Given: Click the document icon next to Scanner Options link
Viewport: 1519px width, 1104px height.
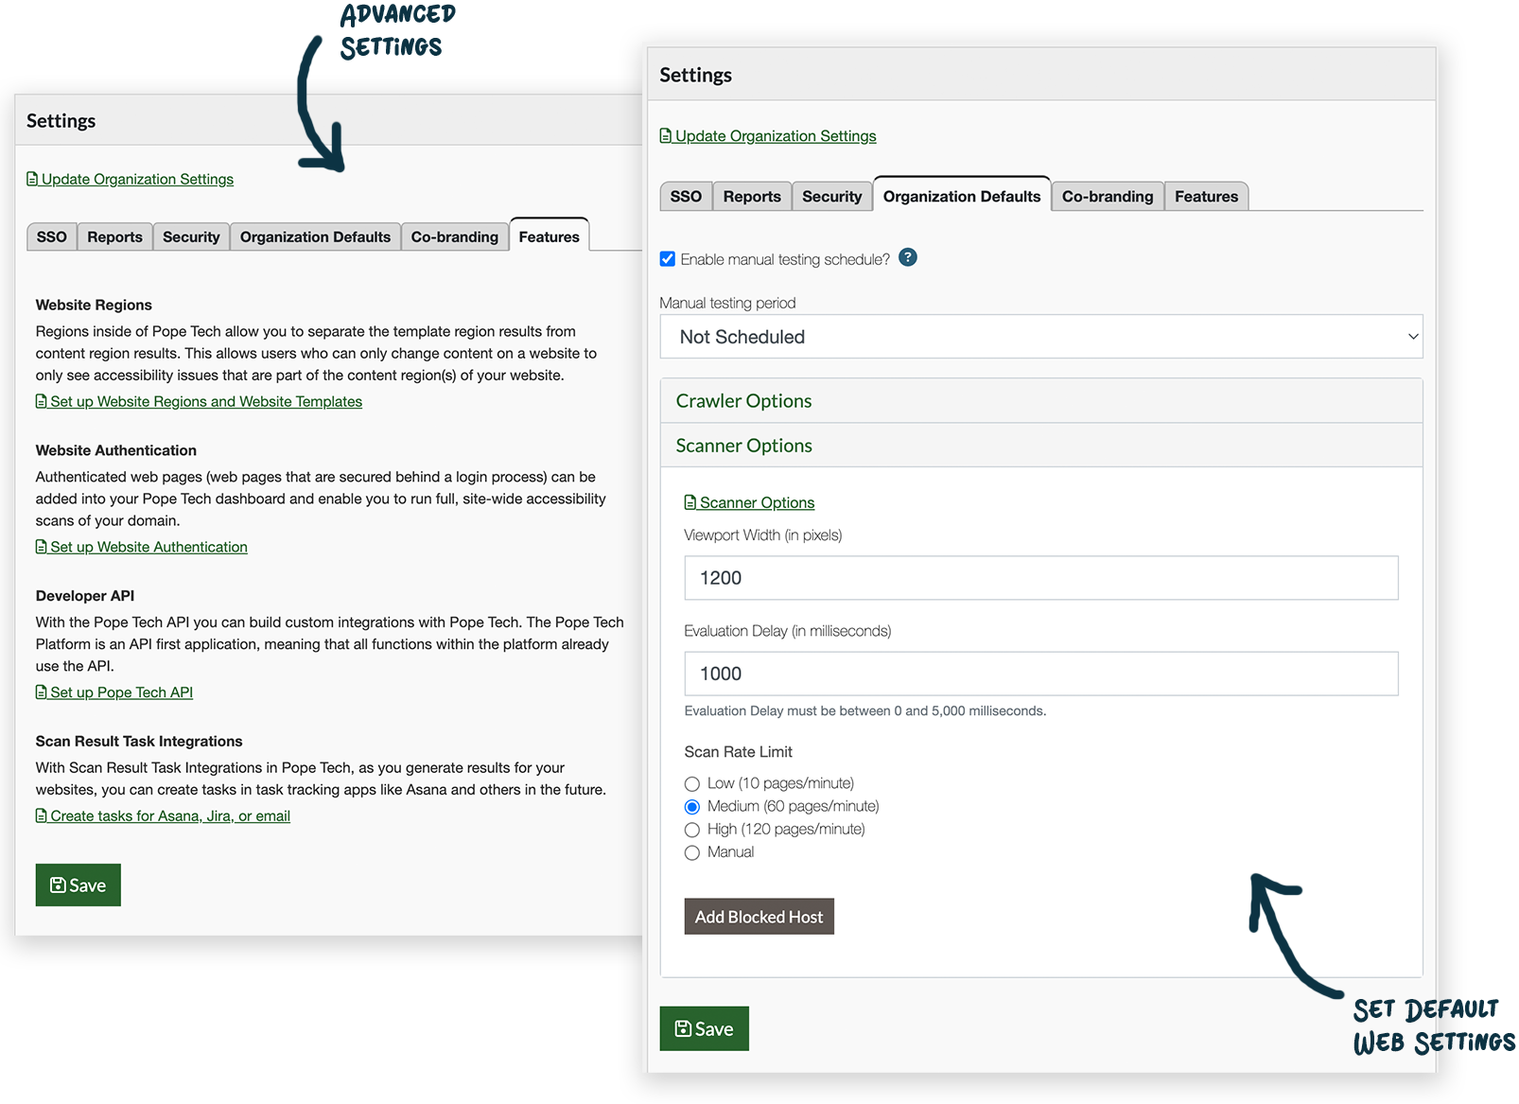Looking at the screenshot, I should [690, 502].
